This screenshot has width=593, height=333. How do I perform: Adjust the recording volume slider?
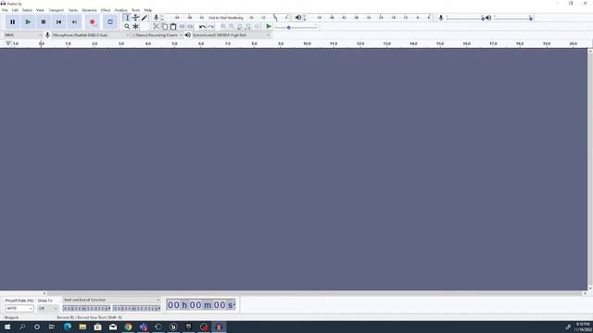tap(465, 18)
